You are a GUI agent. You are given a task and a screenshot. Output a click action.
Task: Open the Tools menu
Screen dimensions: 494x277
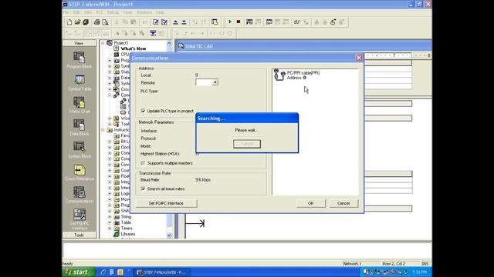pos(127,12)
